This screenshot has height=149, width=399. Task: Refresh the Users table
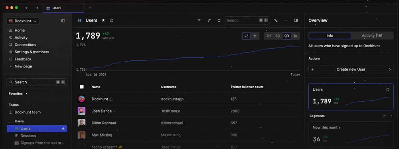tap(219, 21)
